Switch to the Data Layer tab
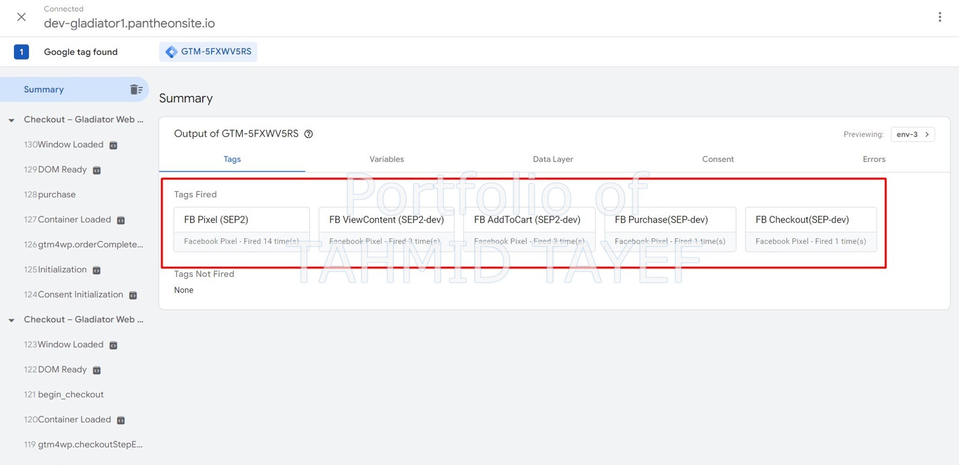959x465 pixels. point(553,159)
